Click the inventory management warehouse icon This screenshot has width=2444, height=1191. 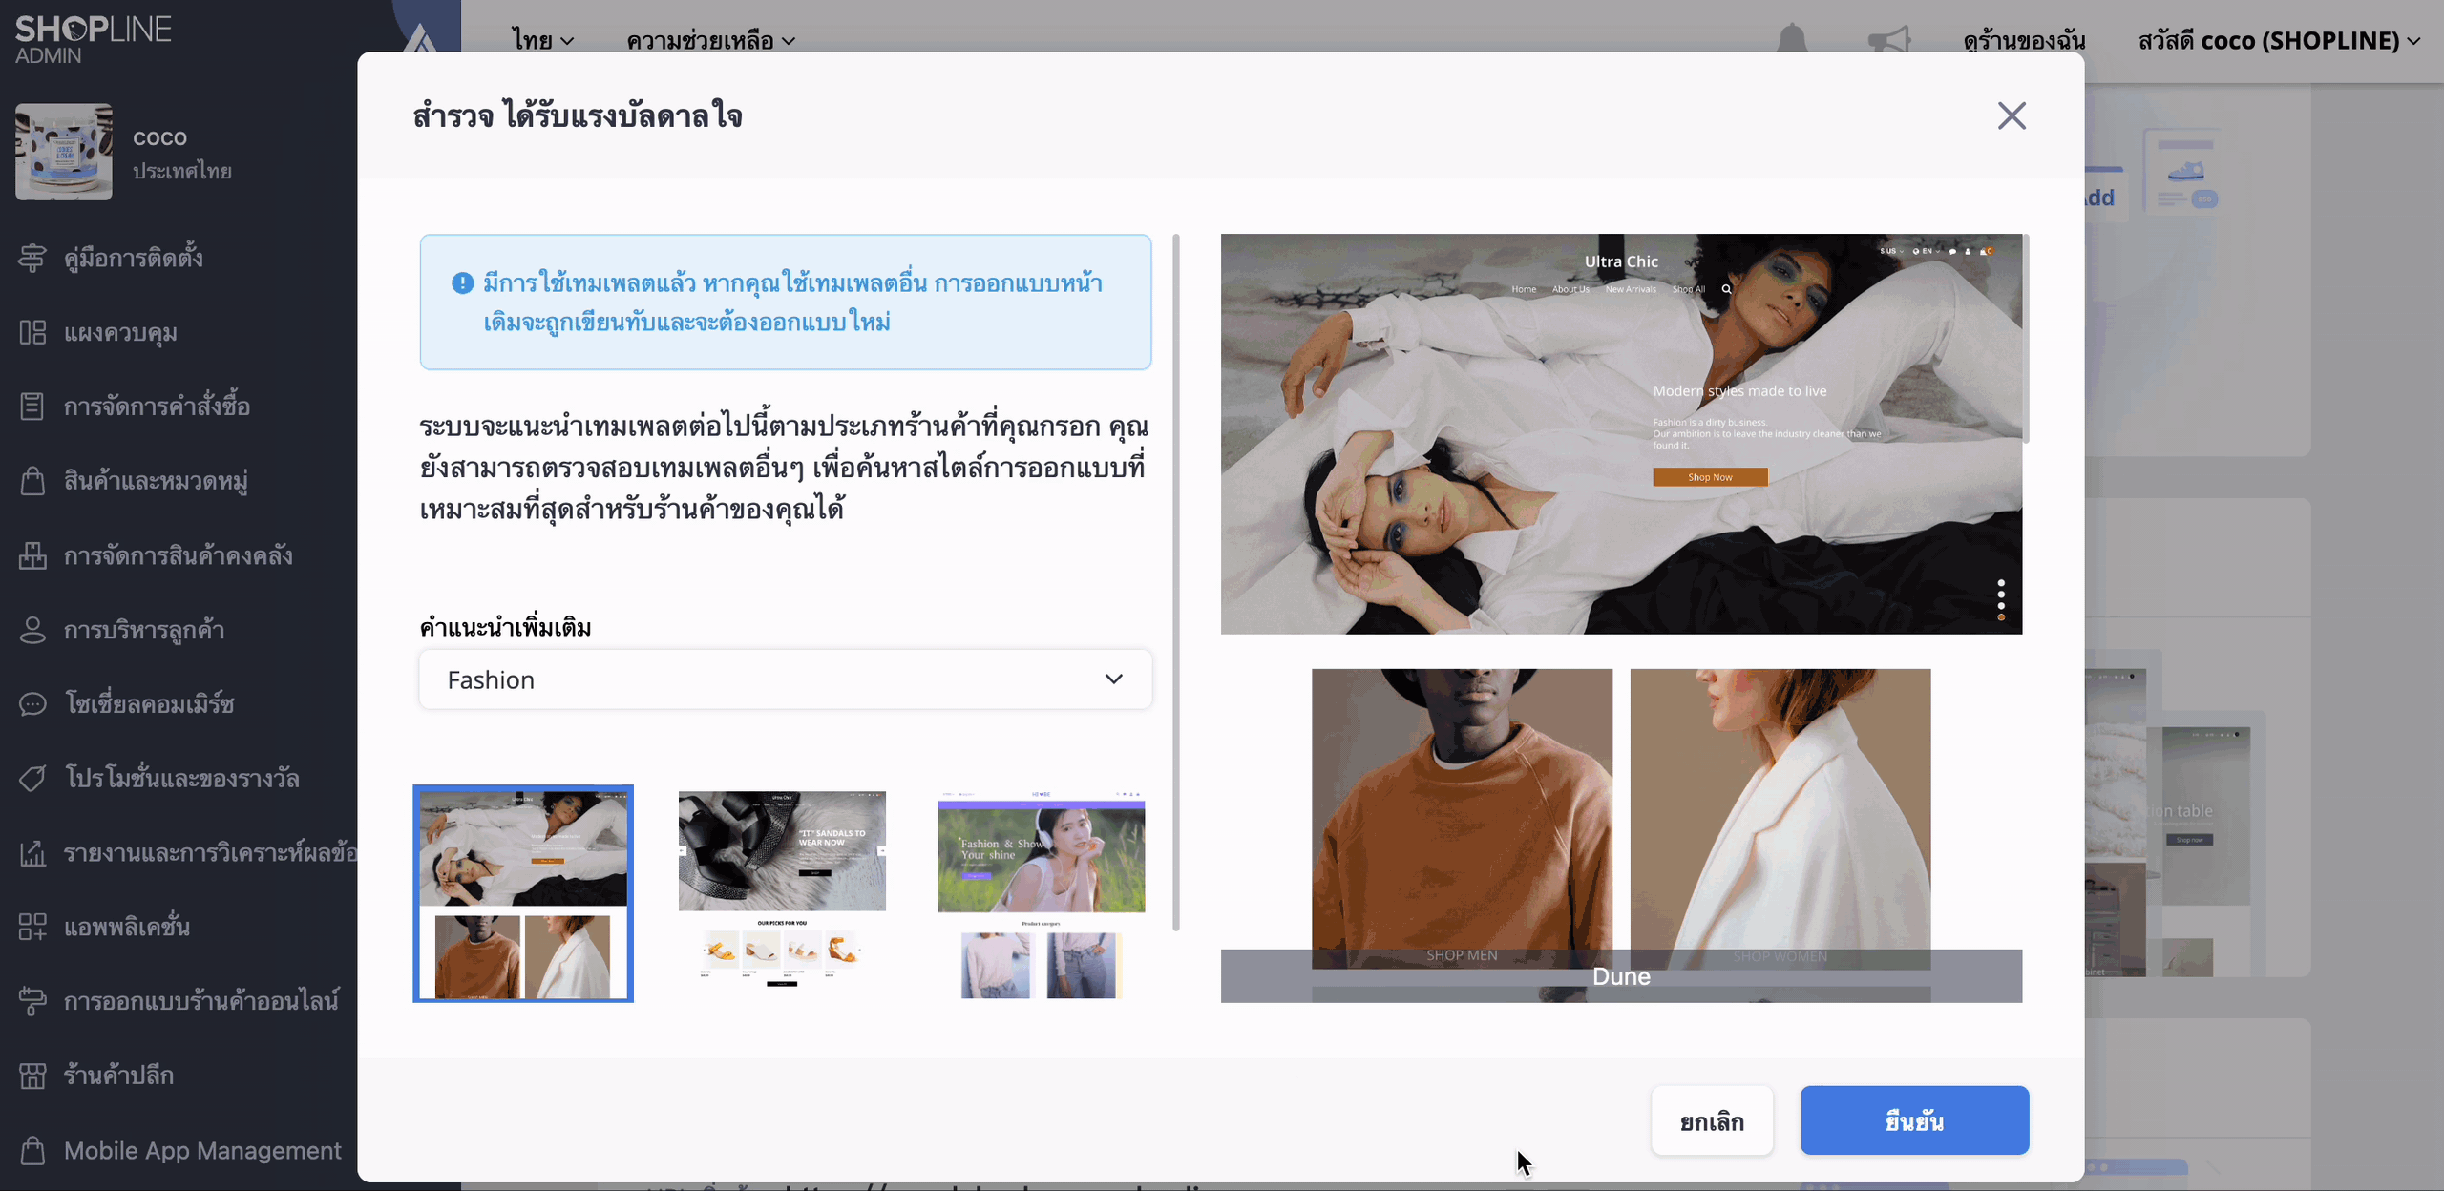coord(32,554)
